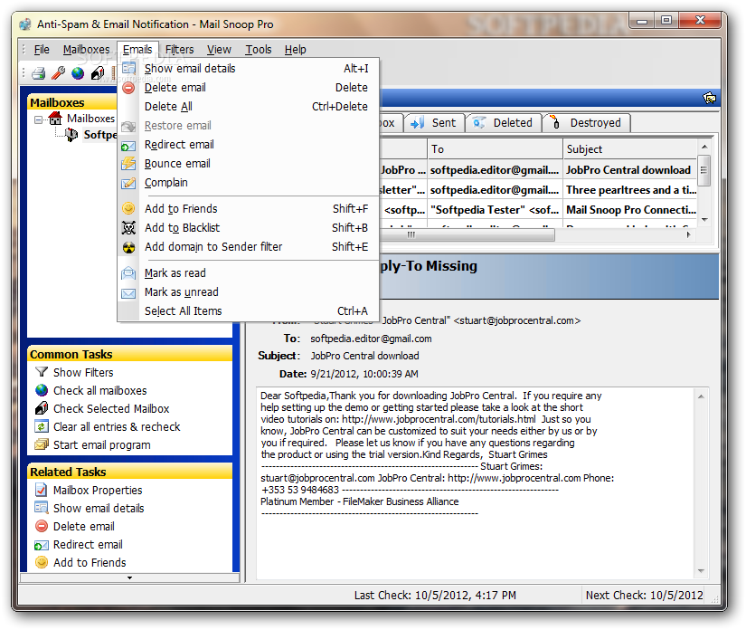The image size is (746, 630).
Task: Collapse the Mailboxes tree node
Action: (x=39, y=119)
